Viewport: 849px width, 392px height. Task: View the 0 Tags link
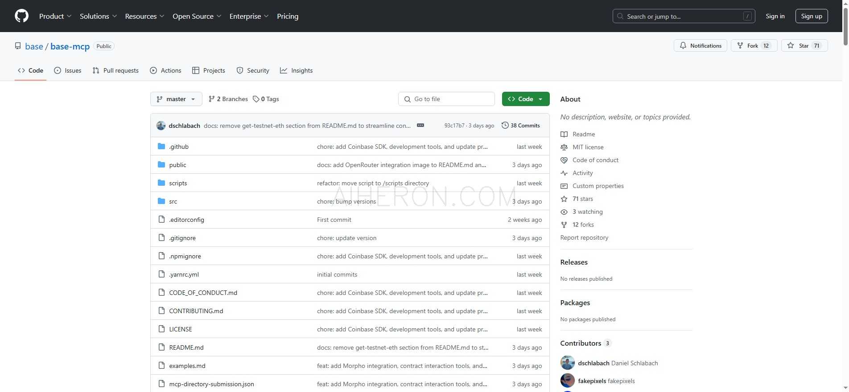point(266,99)
